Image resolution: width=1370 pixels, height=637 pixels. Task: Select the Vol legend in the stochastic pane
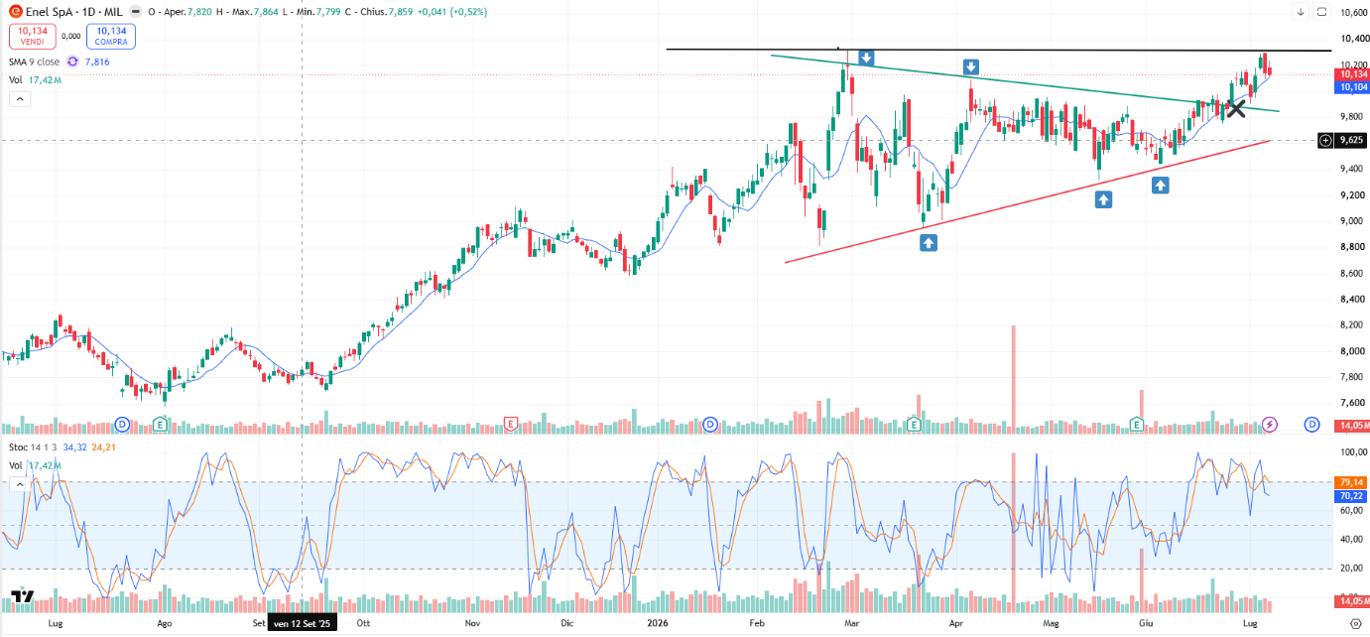tap(16, 465)
